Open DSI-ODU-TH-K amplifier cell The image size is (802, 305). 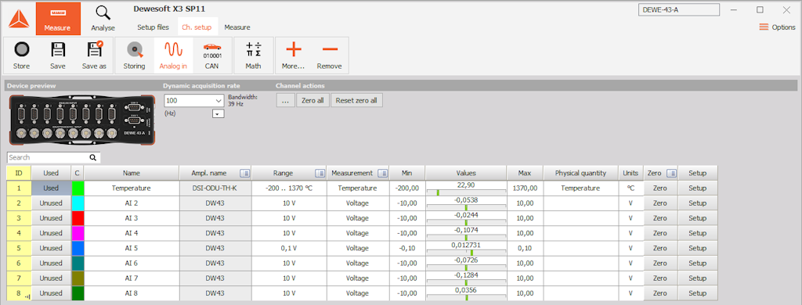pyautogui.click(x=215, y=188)
